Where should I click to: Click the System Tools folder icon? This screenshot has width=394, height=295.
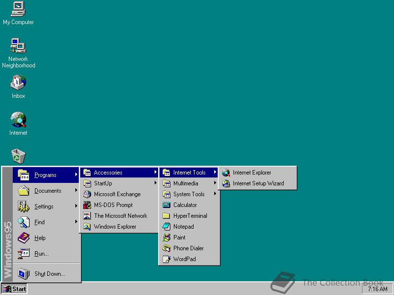click(166, 194)
